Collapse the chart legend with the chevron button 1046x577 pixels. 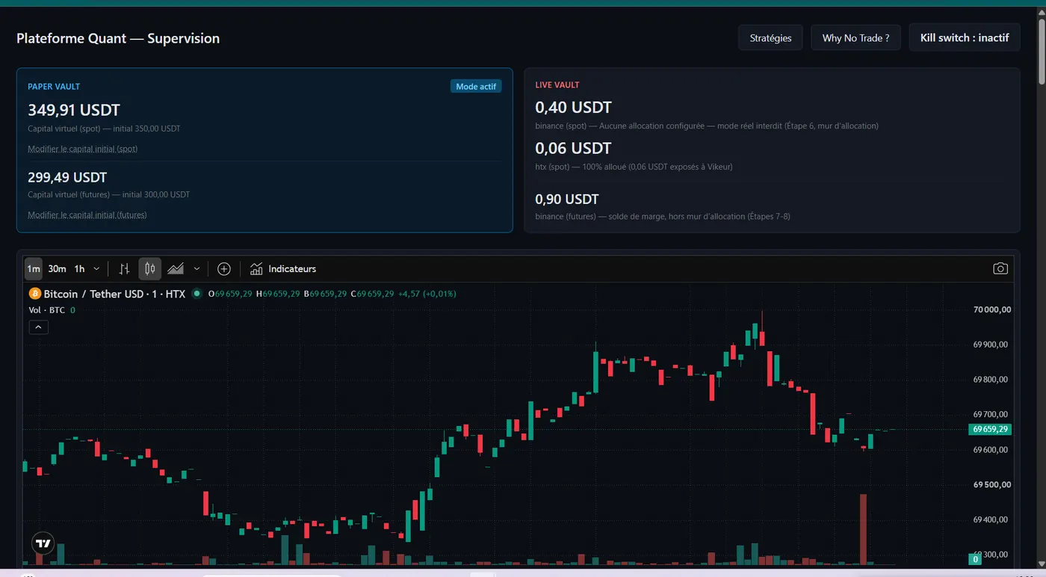(38, 327)
